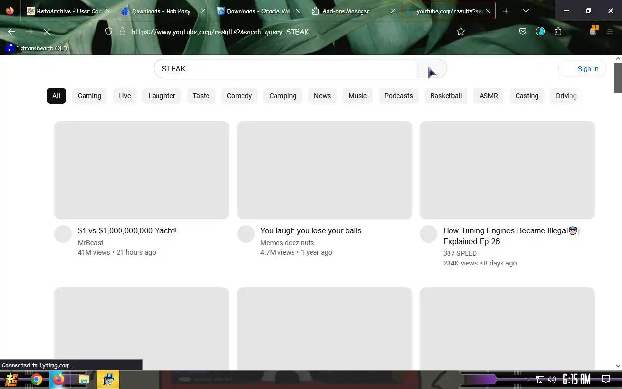Select the Taste chip
622x389 pixels.
tap(201, 96)
